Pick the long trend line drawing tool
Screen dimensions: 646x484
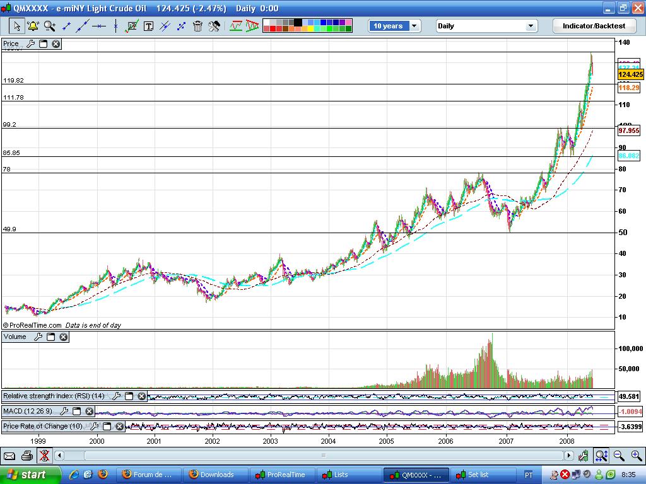(83, 26)
